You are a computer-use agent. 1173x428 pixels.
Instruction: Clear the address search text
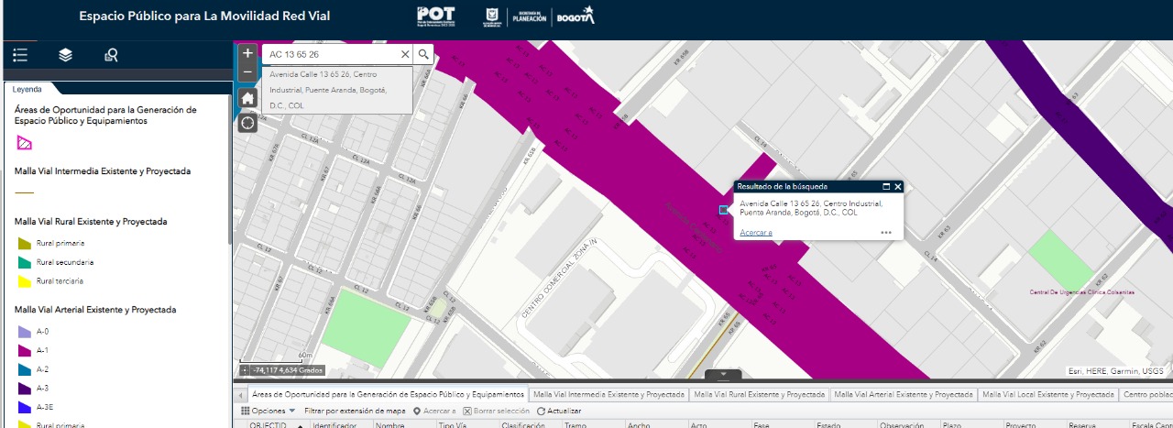(405, 55)
